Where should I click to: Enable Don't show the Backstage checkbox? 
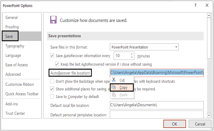click(52, 81)
